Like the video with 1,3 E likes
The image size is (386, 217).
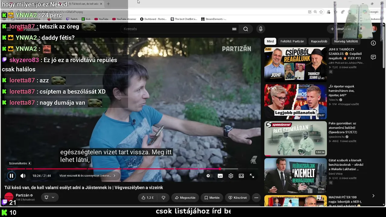[148, 198]
